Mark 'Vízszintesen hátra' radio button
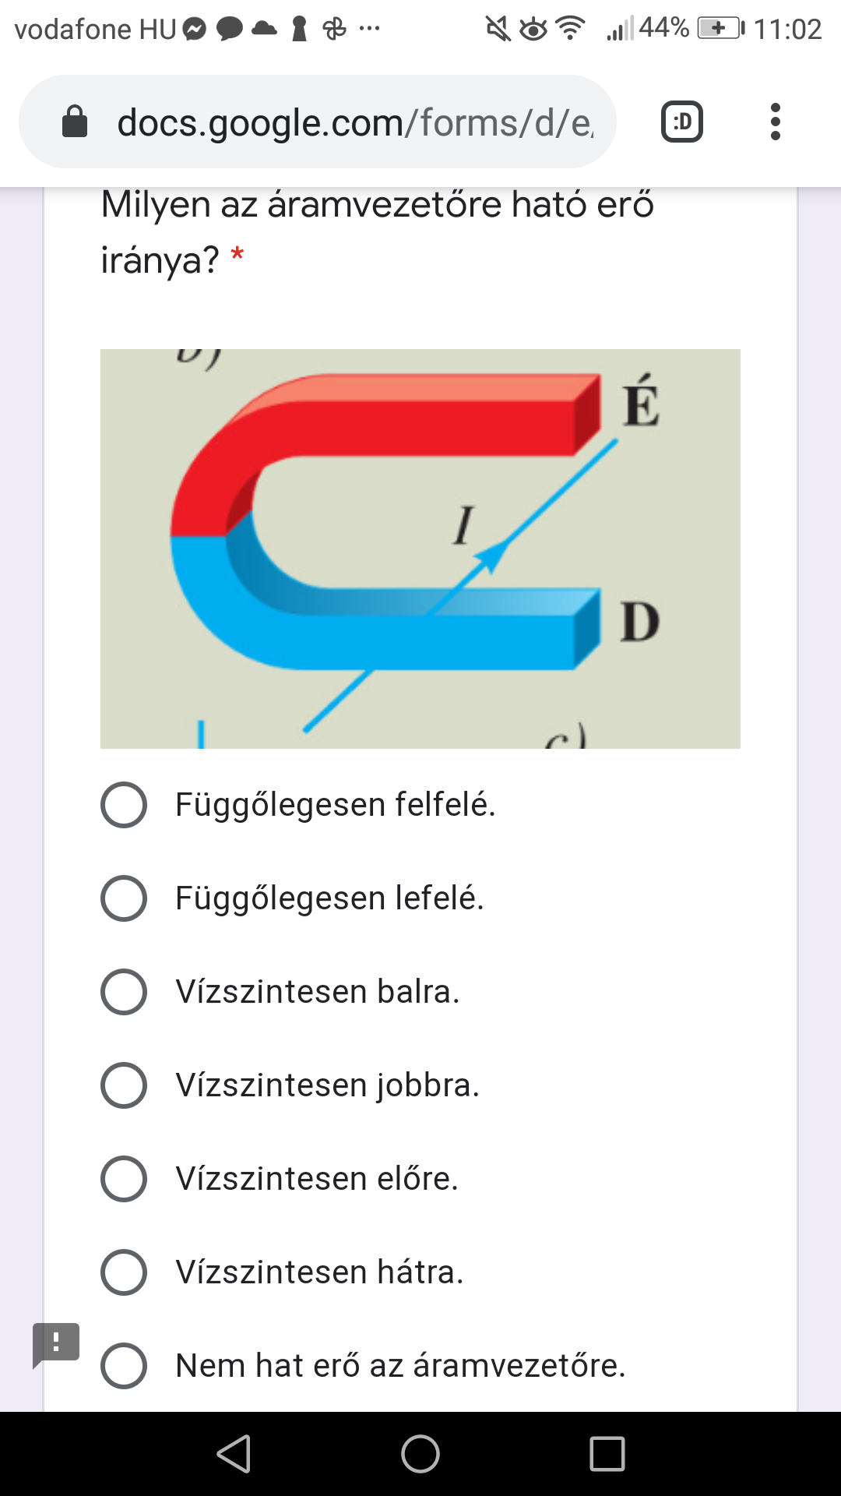Screen dimensions: 841x1496 click(124, 1272)
